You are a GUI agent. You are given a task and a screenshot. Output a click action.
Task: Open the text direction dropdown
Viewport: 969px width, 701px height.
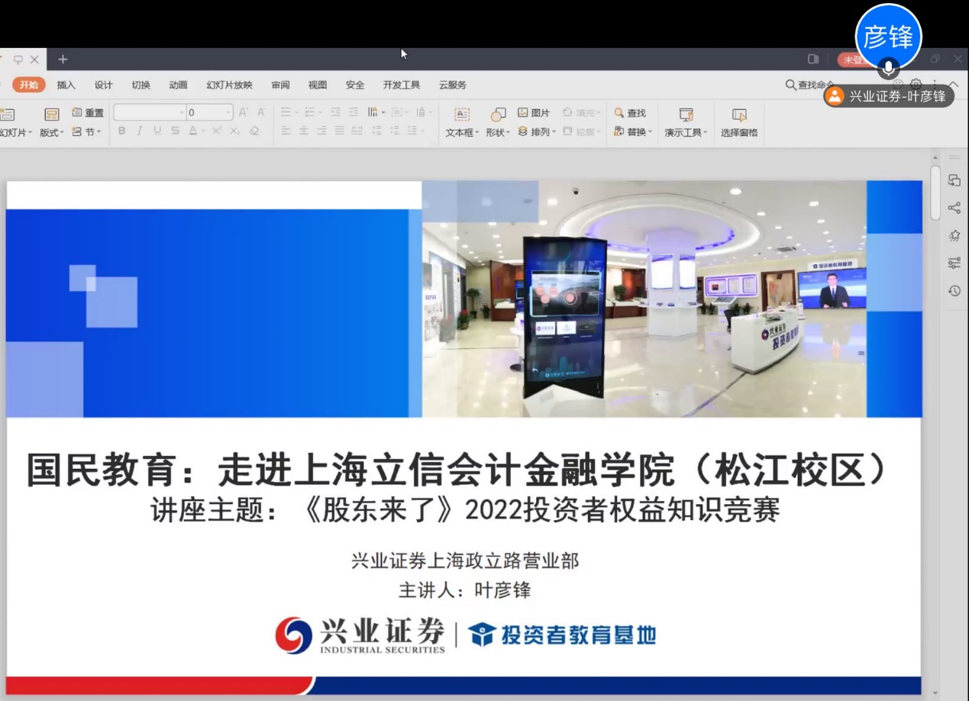(376, 112)
